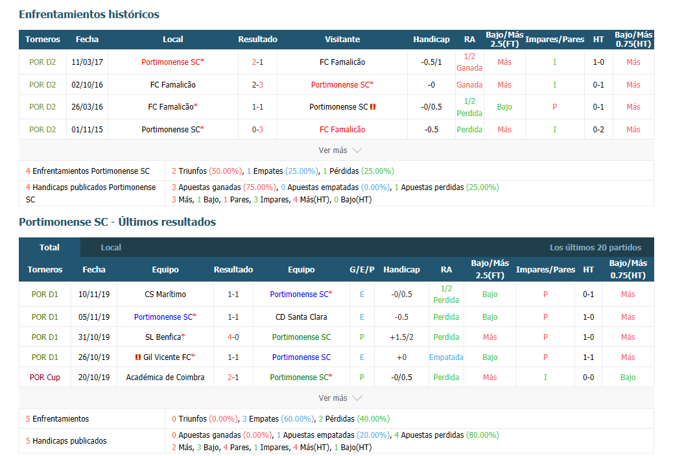Click 'Empatada' in the Gil Vicente row
The height and width of the screenshot is (456, 673).
coord(446,357)
